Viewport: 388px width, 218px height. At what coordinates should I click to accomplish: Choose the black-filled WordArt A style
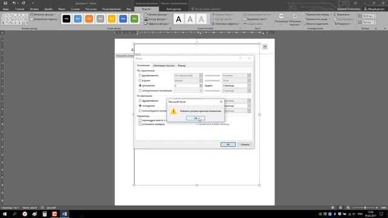coord(179,19)
